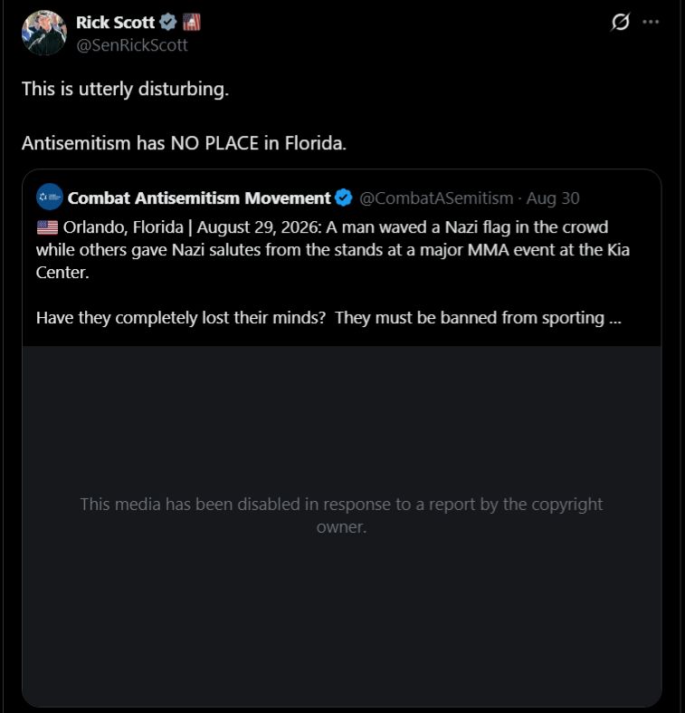Expand the truncated quoted post text ellipsis

pyautogui.click(x=615, y=318)
